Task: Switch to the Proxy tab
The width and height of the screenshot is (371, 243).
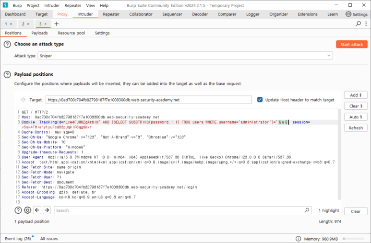Action: coord(62,14)
